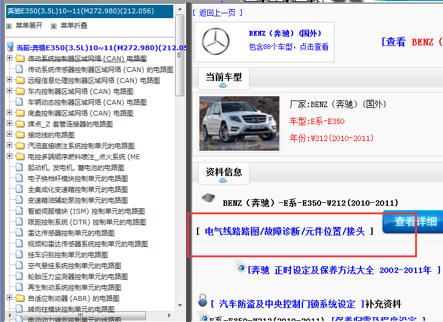Click document icon of 全集成化变速箱控制单元

19,189
